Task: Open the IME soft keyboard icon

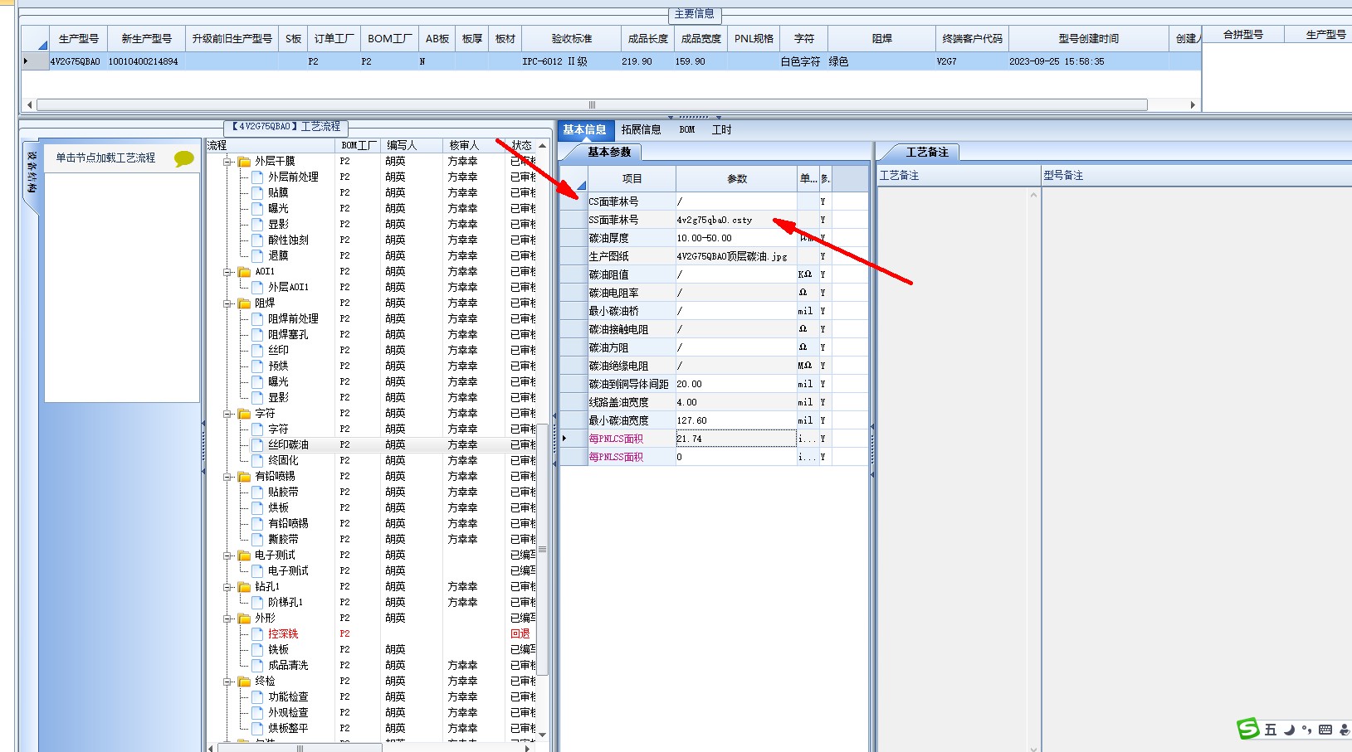Action: pyautogui.click(x=1325, y=730)
